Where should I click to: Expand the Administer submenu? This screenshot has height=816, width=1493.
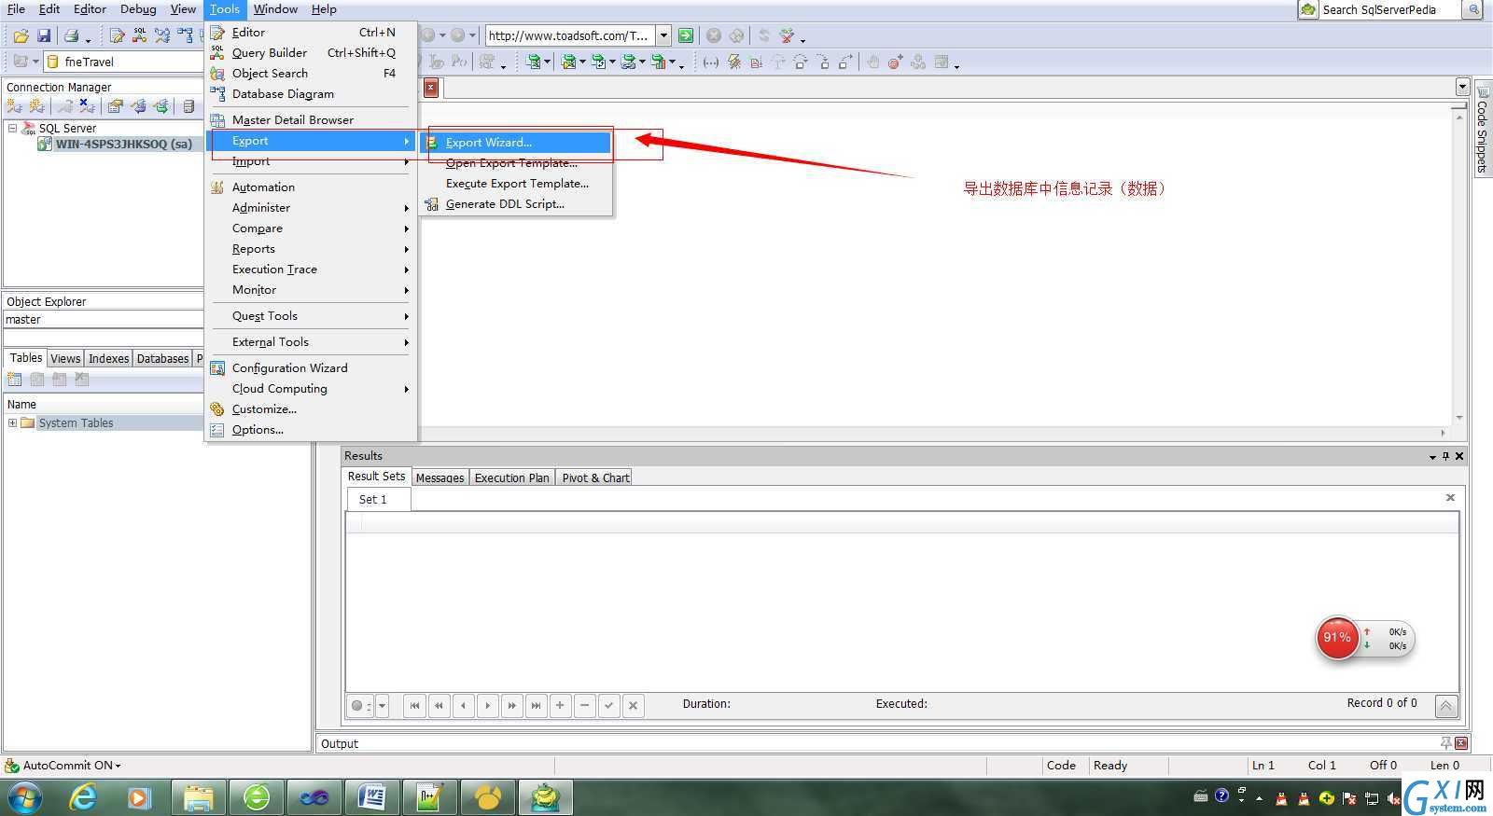pos(312,208)
